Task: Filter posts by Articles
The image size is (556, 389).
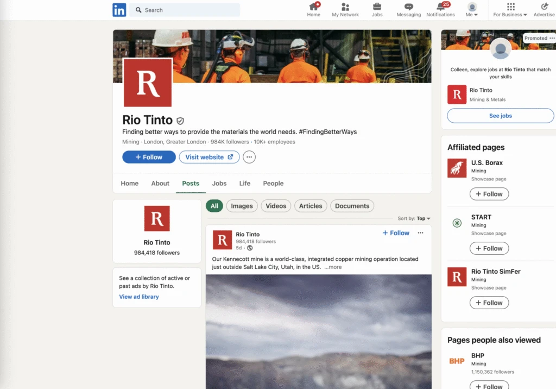Action: 311,206
